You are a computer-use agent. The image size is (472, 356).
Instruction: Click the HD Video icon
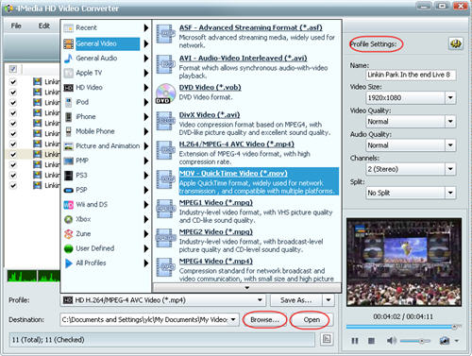pyautogui.click(x=68, y=88)
